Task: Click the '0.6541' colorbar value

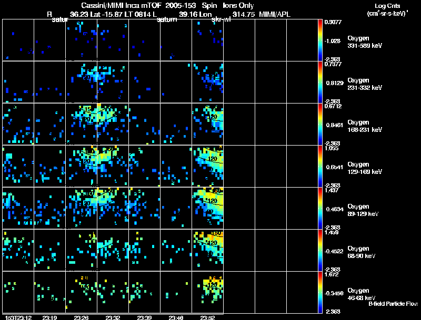Action: (335, 167)
